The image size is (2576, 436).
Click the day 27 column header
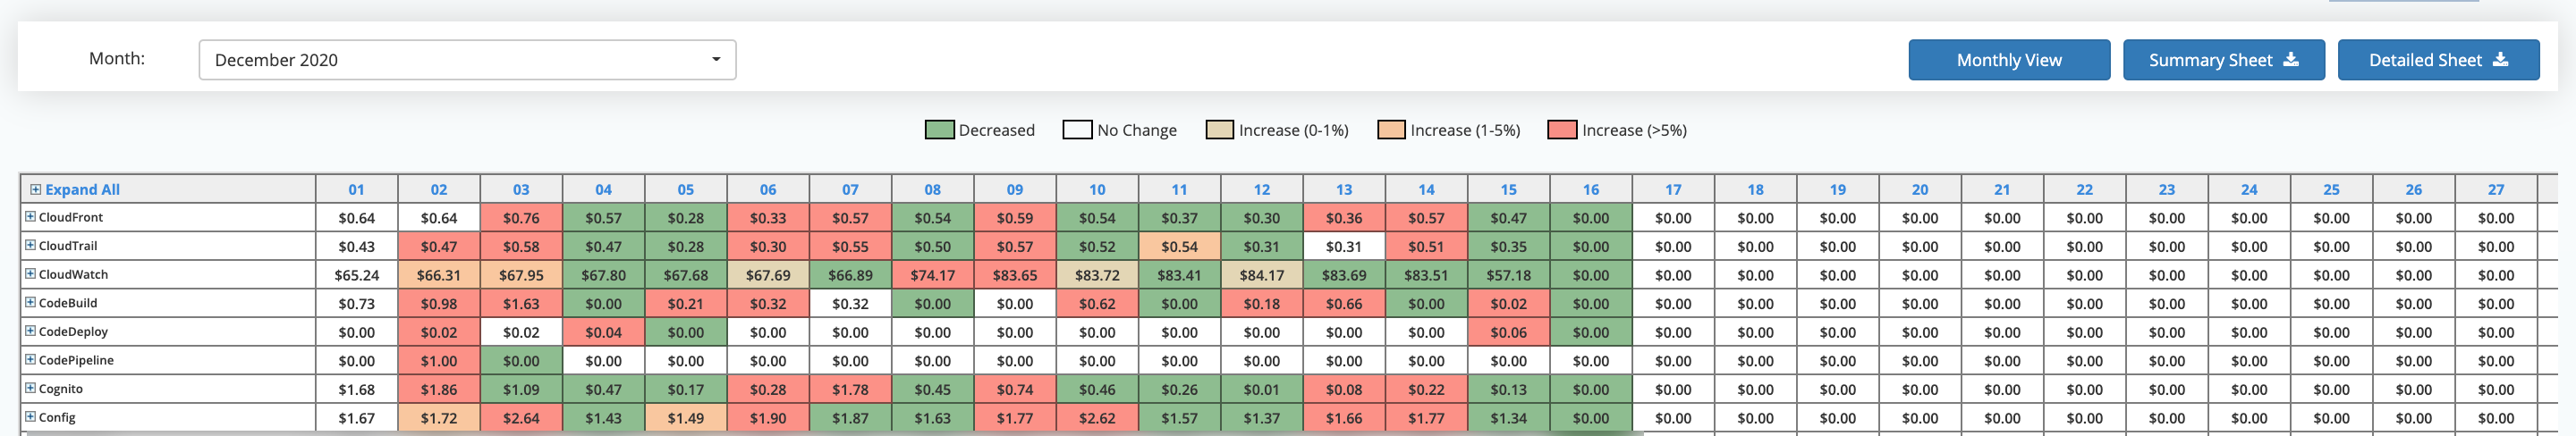(2496, 189)
